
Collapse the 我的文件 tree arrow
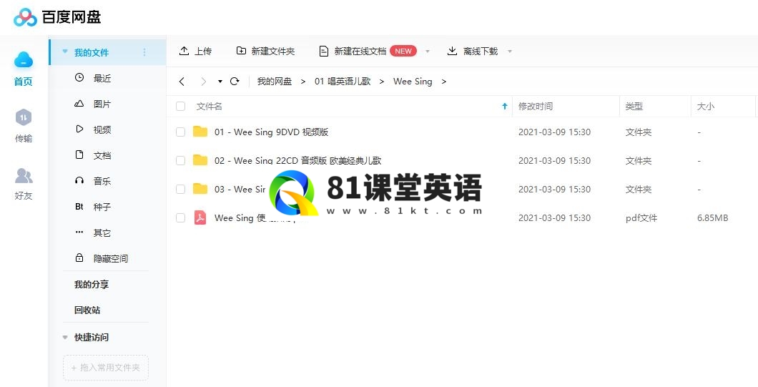pos(65,52)
